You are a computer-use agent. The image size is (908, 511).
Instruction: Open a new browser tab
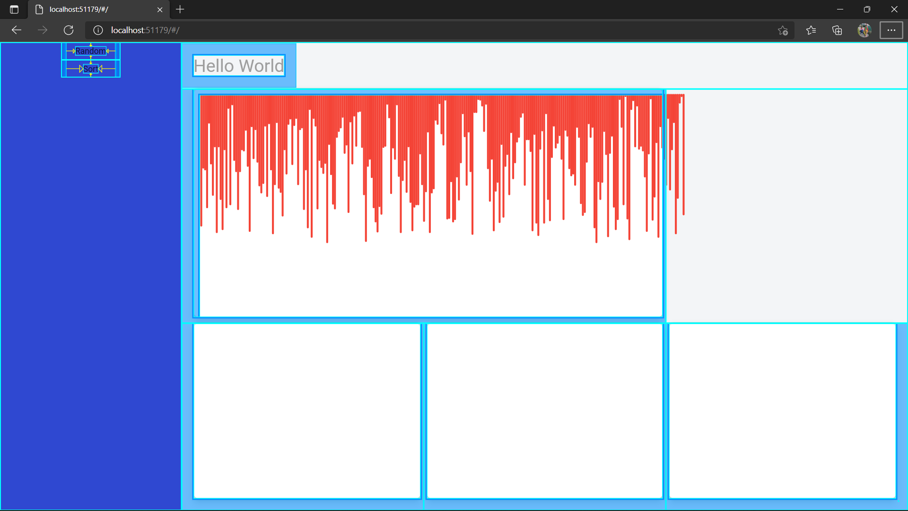pyautogui.click(x=180, y=9)
